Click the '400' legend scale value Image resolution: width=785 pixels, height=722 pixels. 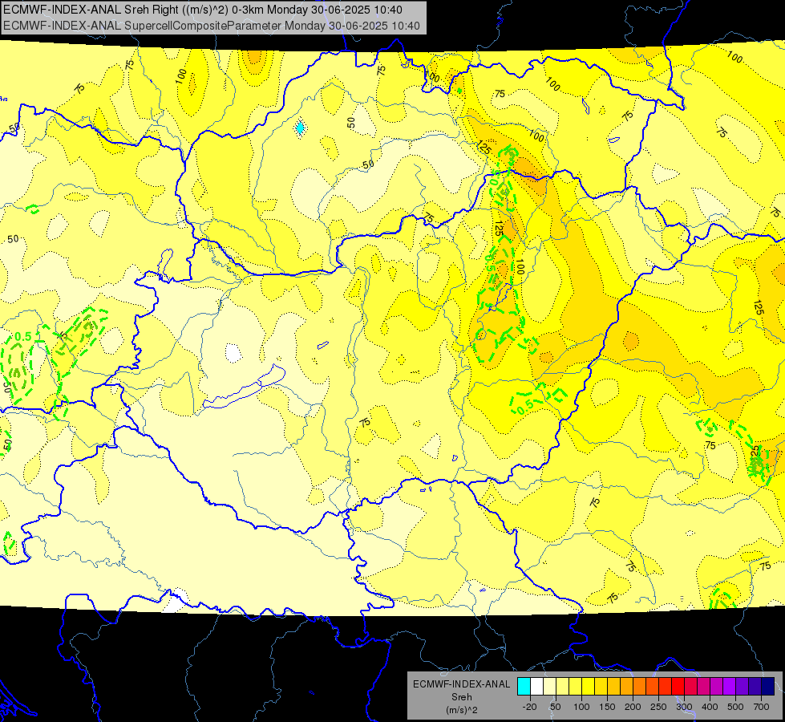click(710, 707)
